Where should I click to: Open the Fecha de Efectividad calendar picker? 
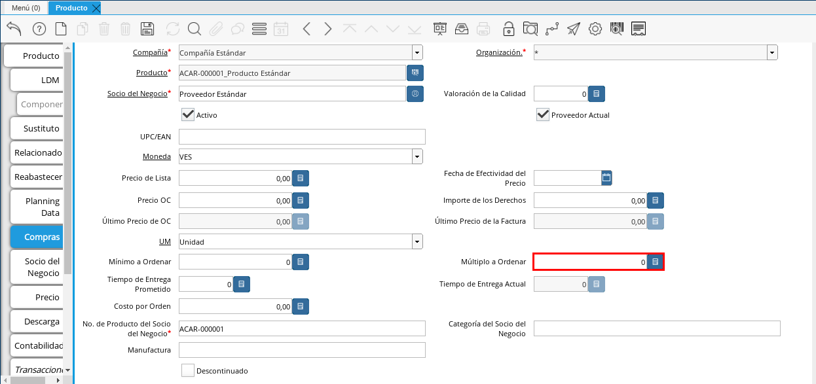click(x=606, y=177)
